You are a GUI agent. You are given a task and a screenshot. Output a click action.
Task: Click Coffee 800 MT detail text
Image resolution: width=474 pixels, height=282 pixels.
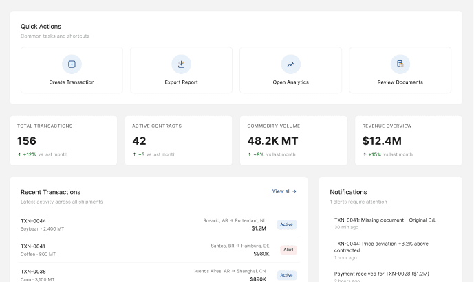[x=38, y=255]
